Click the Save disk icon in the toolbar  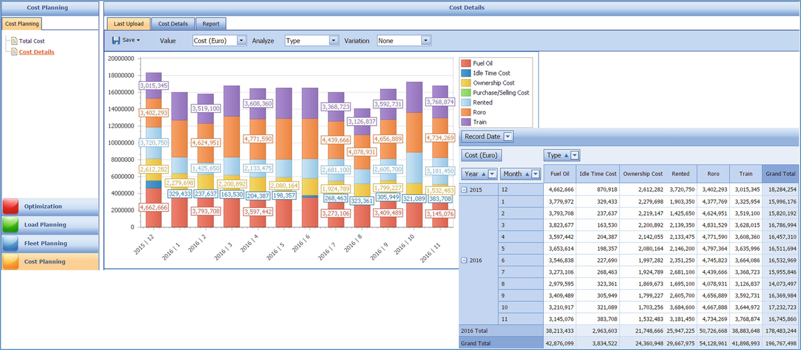(116, 40)
